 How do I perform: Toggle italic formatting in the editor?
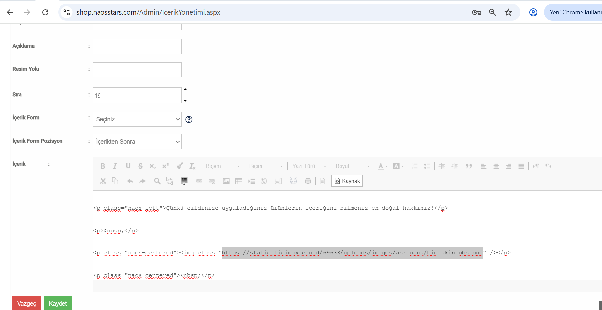tap(115, 166)
